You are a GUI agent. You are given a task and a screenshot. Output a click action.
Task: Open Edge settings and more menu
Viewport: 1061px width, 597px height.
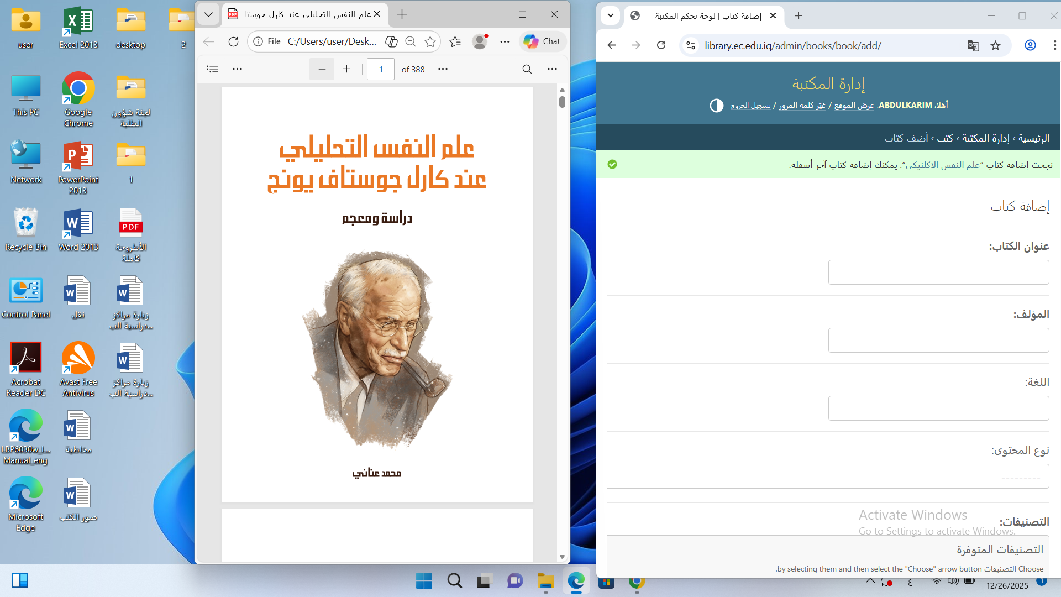click(x=505, y=41)
